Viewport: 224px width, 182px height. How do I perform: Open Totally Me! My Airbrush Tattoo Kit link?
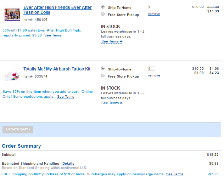[57, 69]
